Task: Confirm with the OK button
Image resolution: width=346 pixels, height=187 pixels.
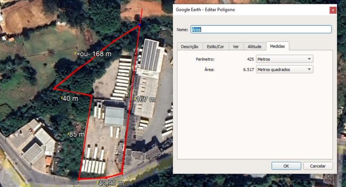Action: [x=286, y=166]
